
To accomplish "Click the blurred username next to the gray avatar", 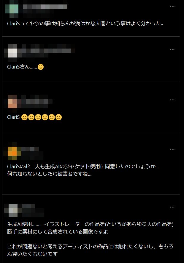I will coord(28,206).
